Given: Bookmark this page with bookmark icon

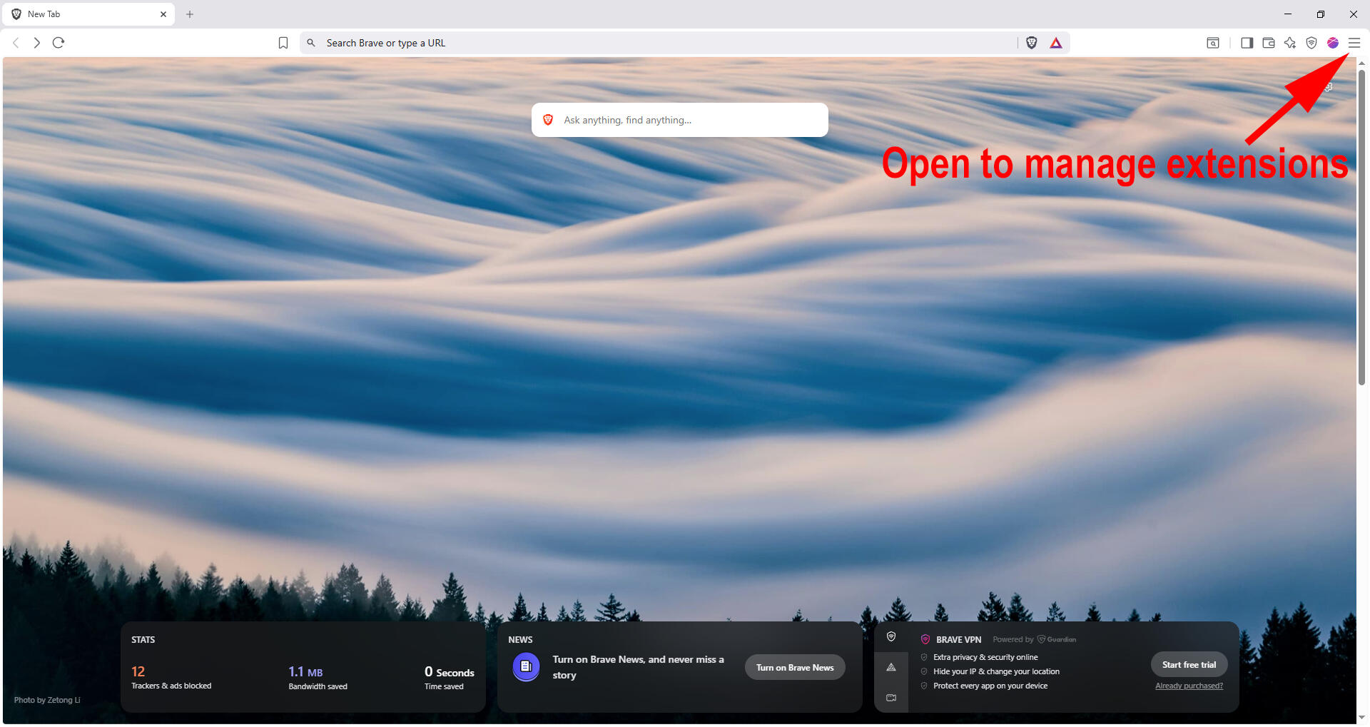Looking at the screenshot, I should tap(283, 43).
